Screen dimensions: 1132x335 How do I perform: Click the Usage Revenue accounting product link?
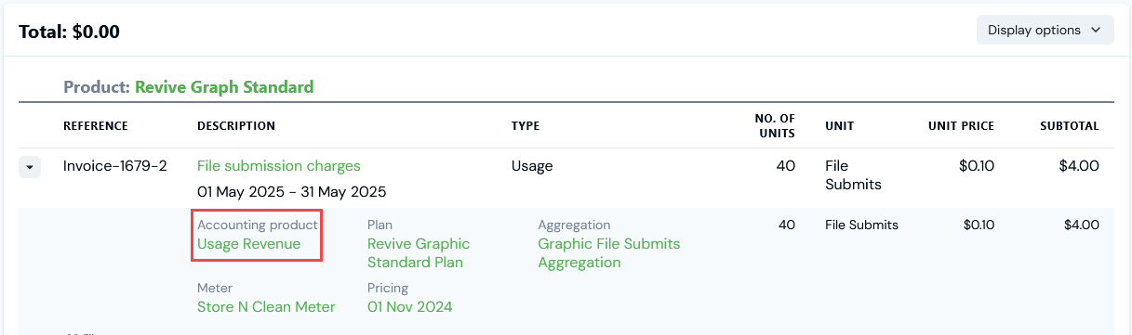(249, 244)
